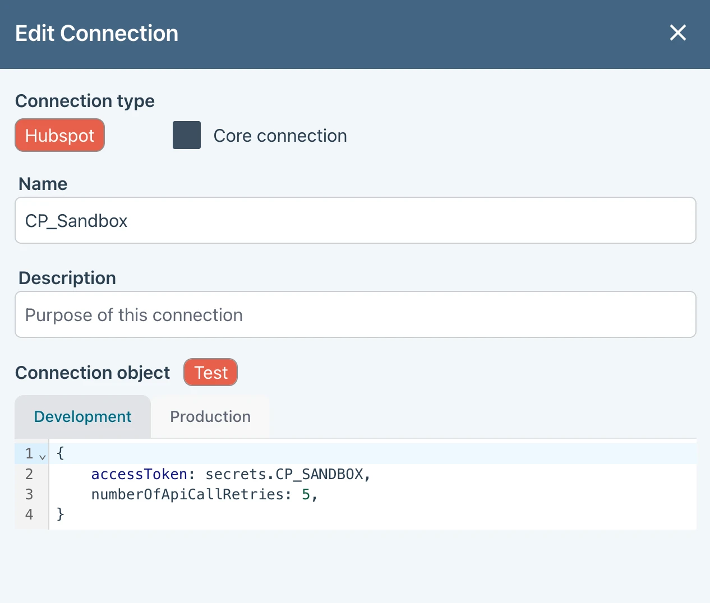Click into the Description input field
The height and width of the screenshot is (603, 710).
click(x=355, y=315)
